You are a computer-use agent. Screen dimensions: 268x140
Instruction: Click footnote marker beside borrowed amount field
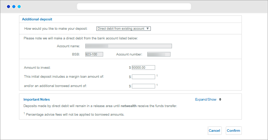pyautogui.click(x=157, y=85)
